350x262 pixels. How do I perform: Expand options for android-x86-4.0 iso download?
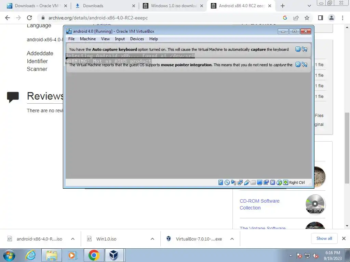point(73,239)
